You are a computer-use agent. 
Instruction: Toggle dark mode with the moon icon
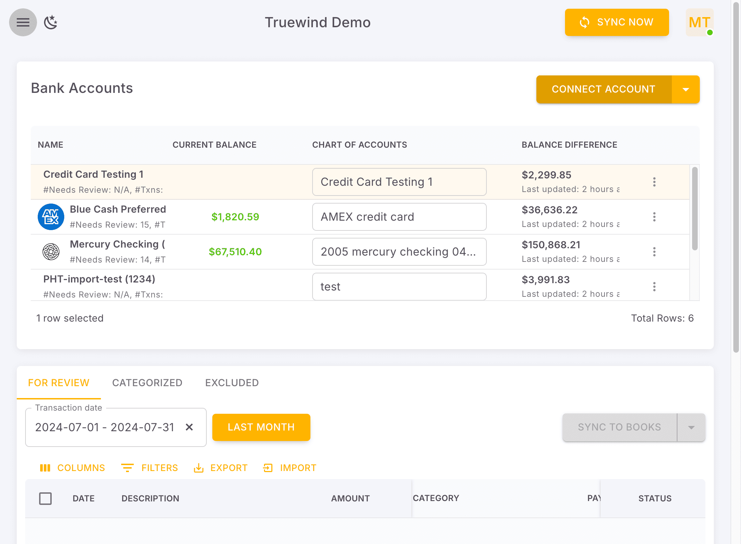click(51, 22)
